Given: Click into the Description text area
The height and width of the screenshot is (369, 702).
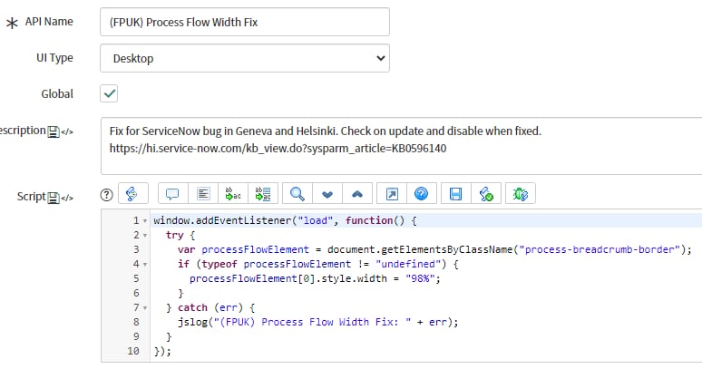Looking at the screenshot, I should click(x=401, y=146).
